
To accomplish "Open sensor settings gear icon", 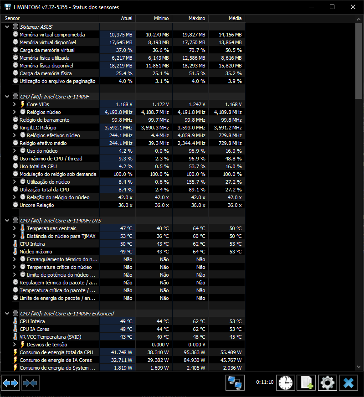I will [x=328, y=382].
